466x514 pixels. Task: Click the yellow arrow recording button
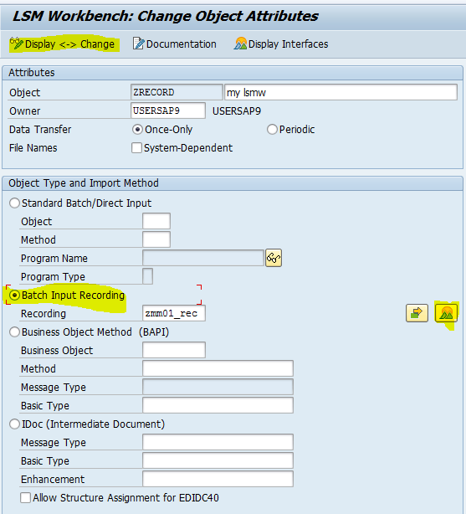tap(417, 313)
